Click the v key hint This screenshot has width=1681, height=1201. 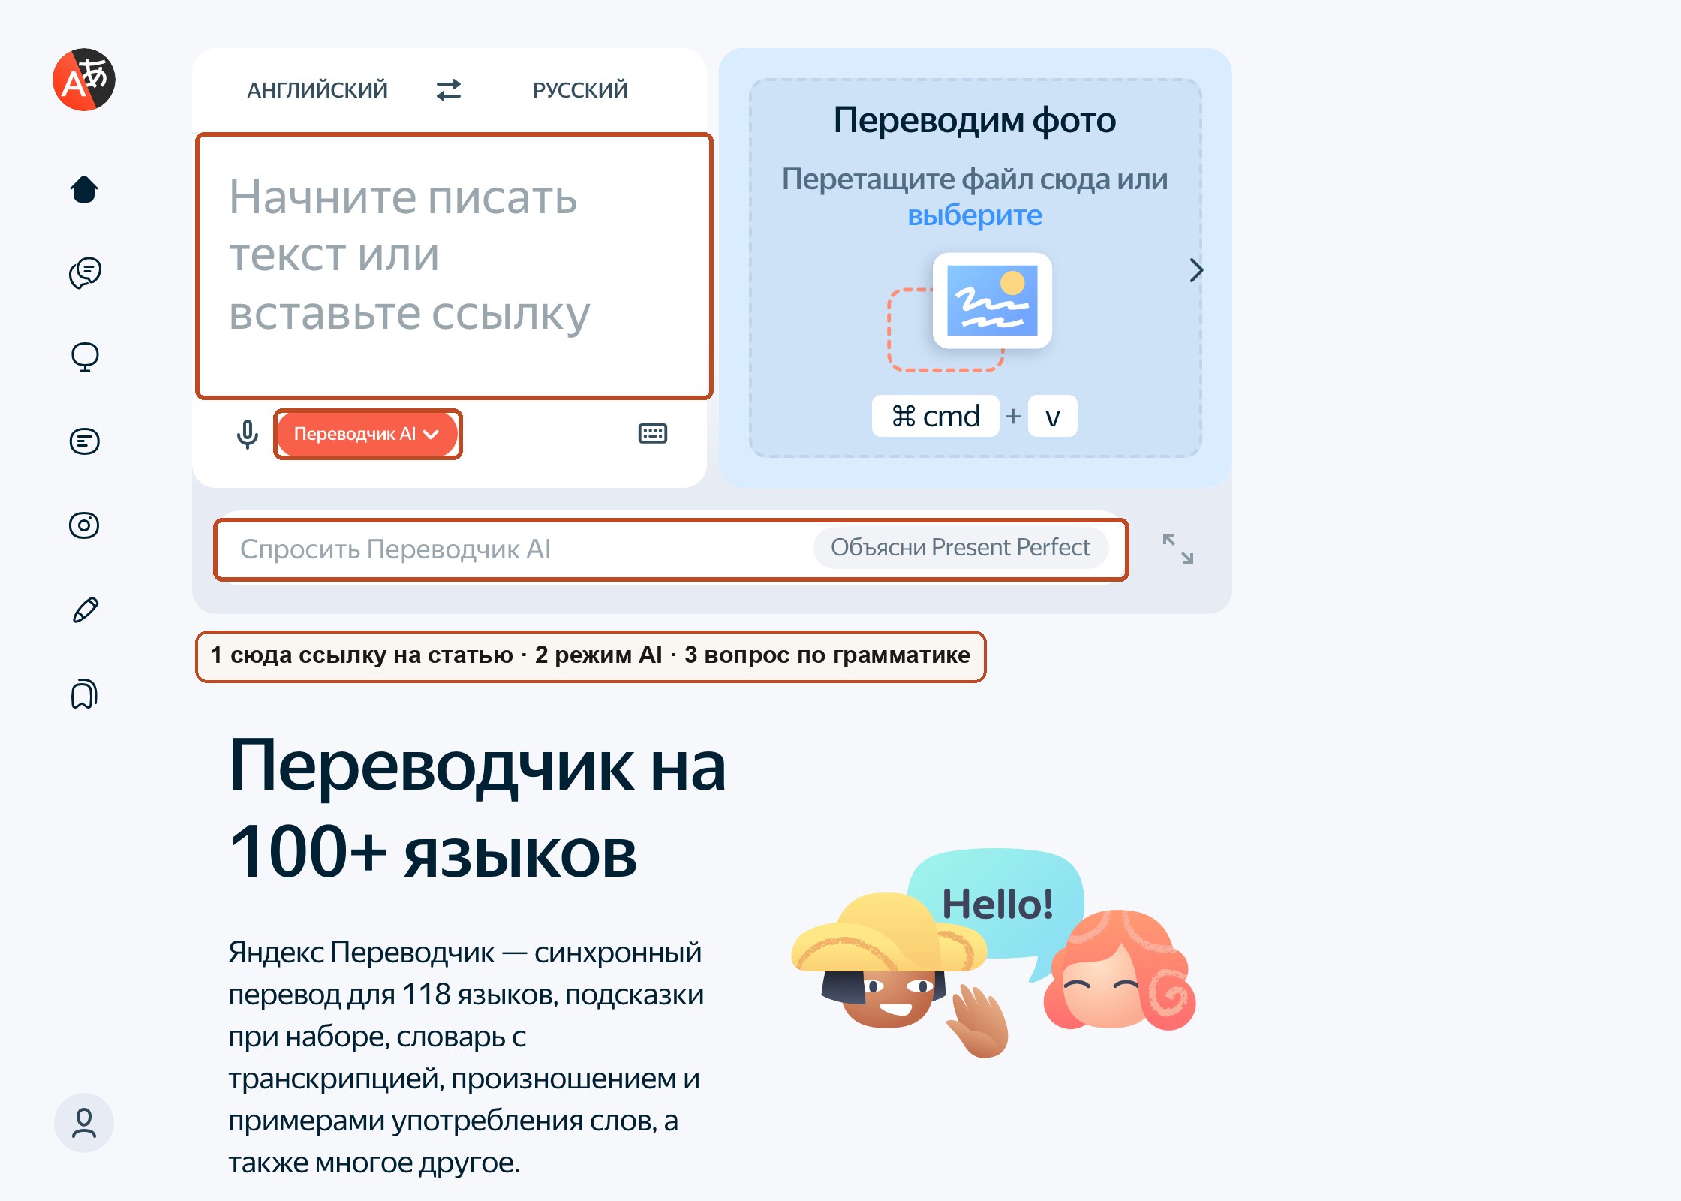(1053, 416)
